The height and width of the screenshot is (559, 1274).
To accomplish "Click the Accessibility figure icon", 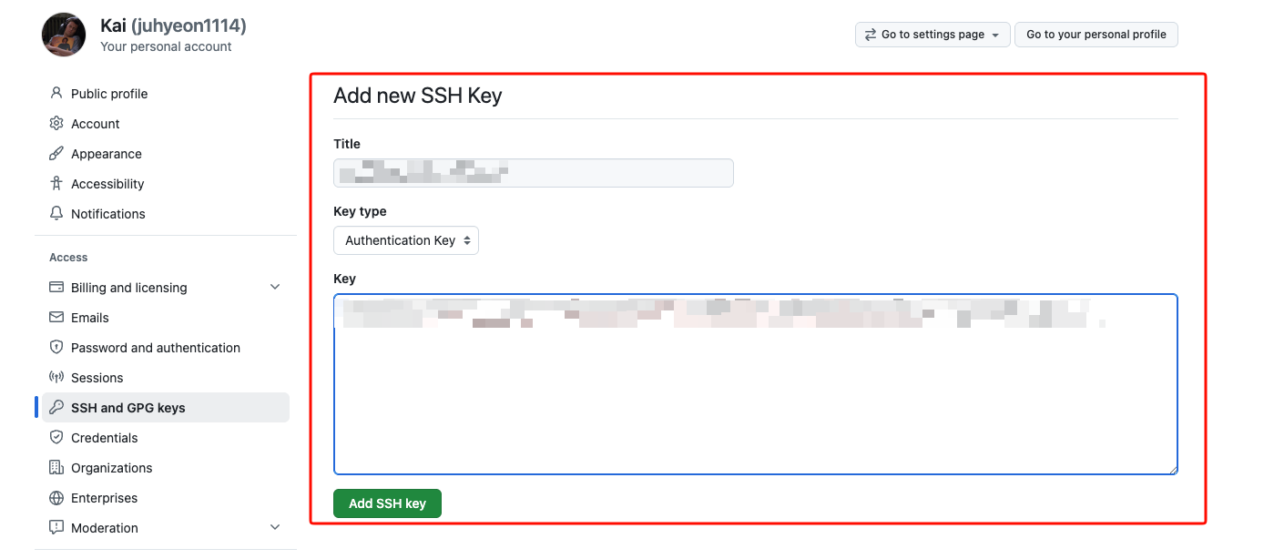I will [56, 183].
